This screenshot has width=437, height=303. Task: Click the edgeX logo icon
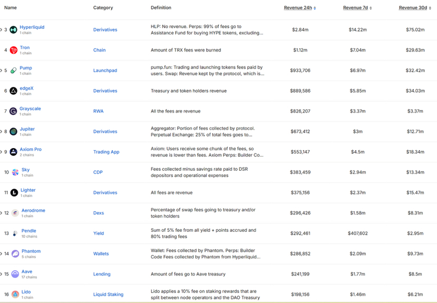[14, 91]
